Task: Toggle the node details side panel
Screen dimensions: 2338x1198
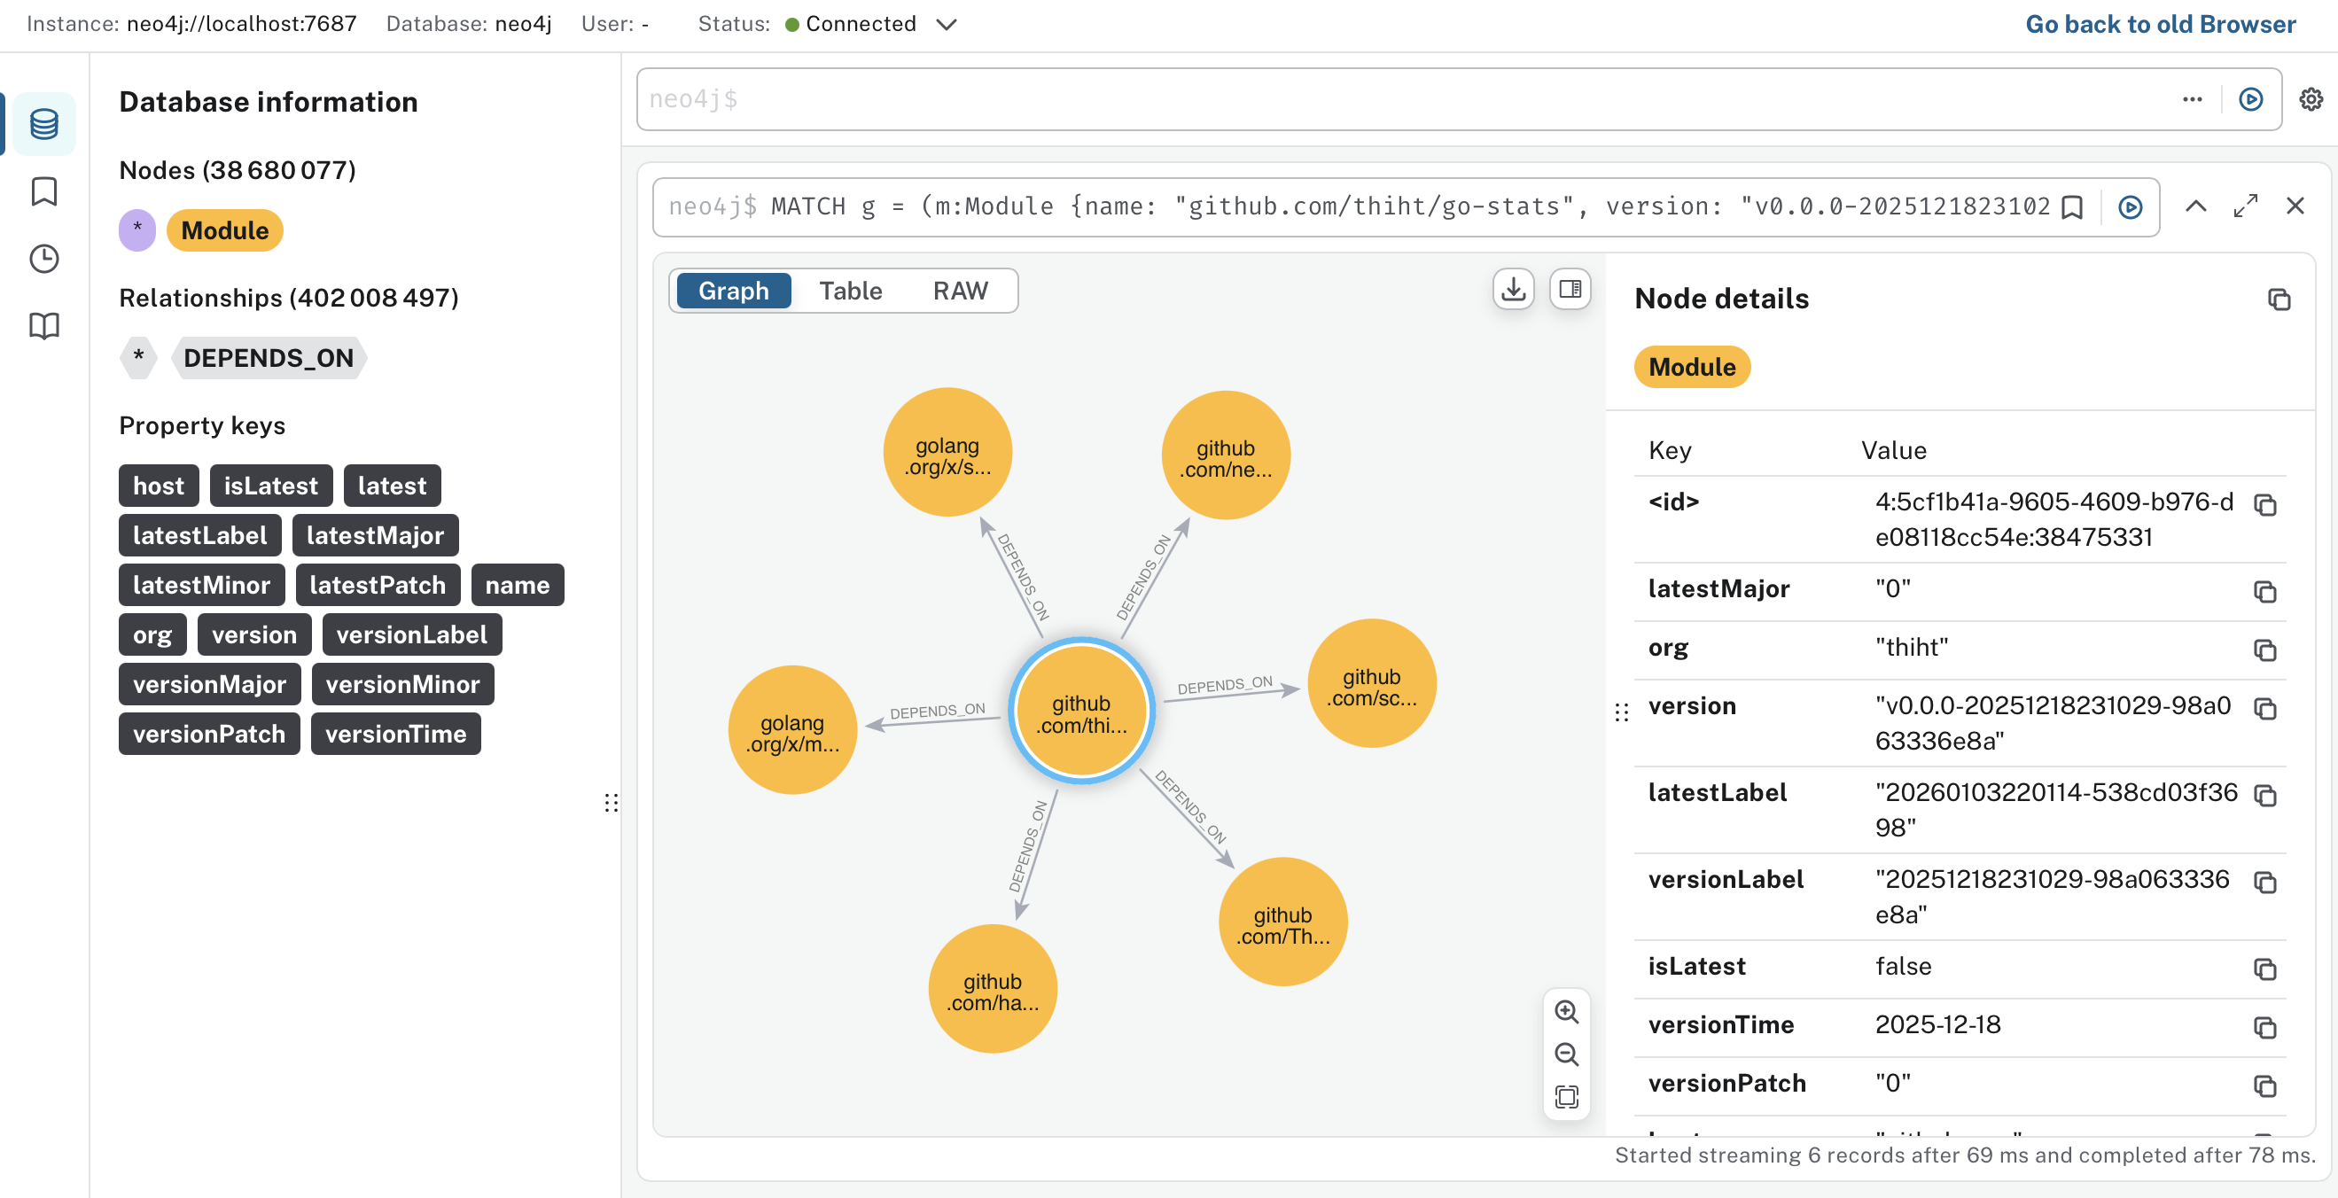Action: coord(1570,290)
